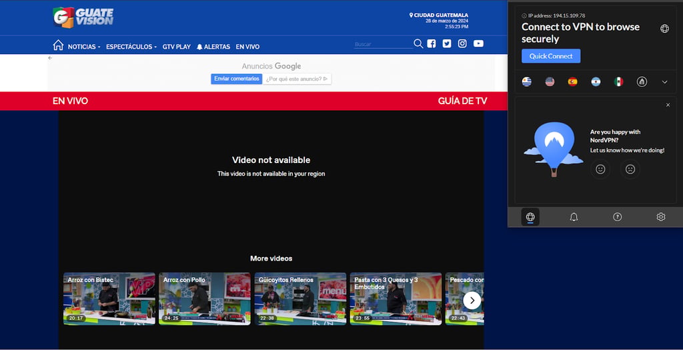This screenshot has width=683, height=350.
Task: Select En Vivo in navigation bar
Action: tap(247, 47)
